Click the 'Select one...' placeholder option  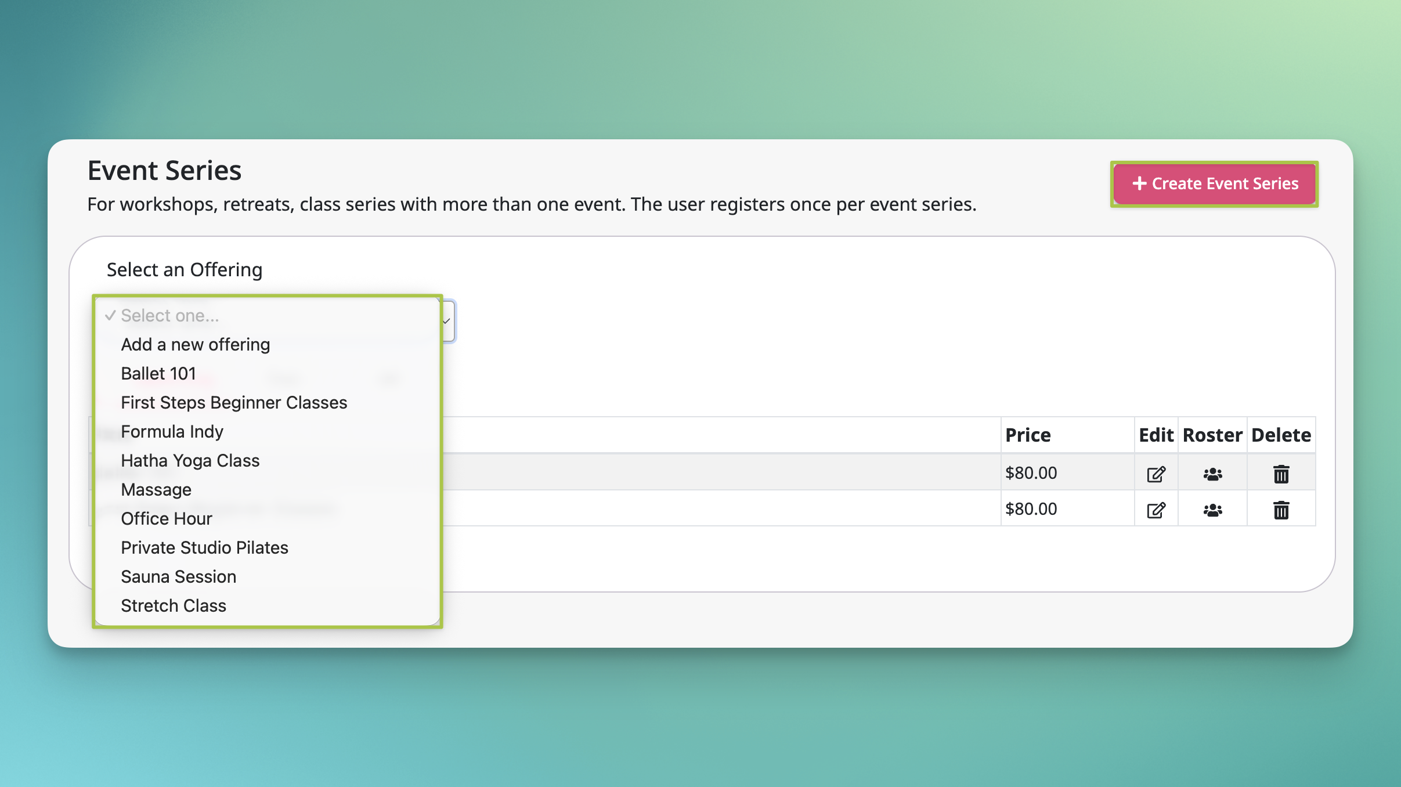coord(267,316)
